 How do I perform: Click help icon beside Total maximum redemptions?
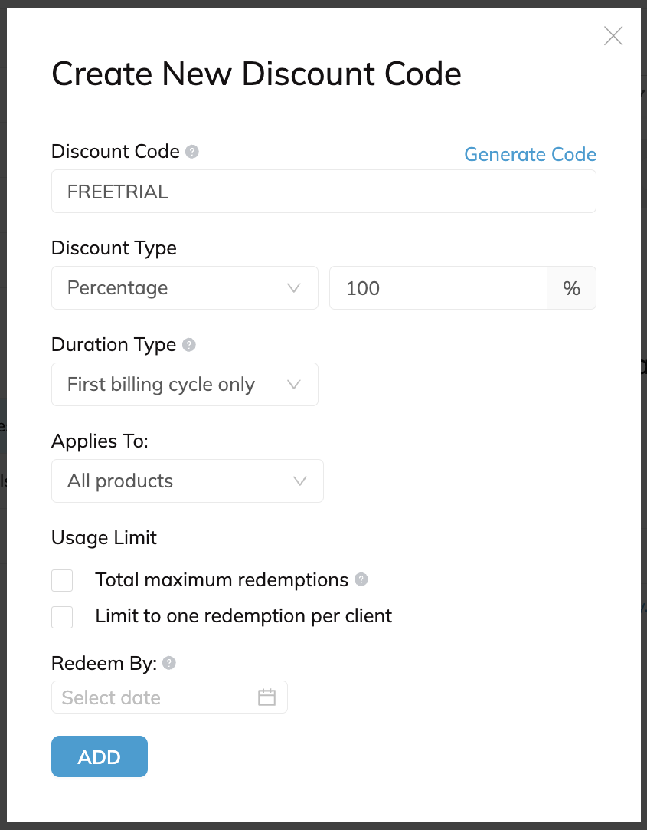(361, 579)
